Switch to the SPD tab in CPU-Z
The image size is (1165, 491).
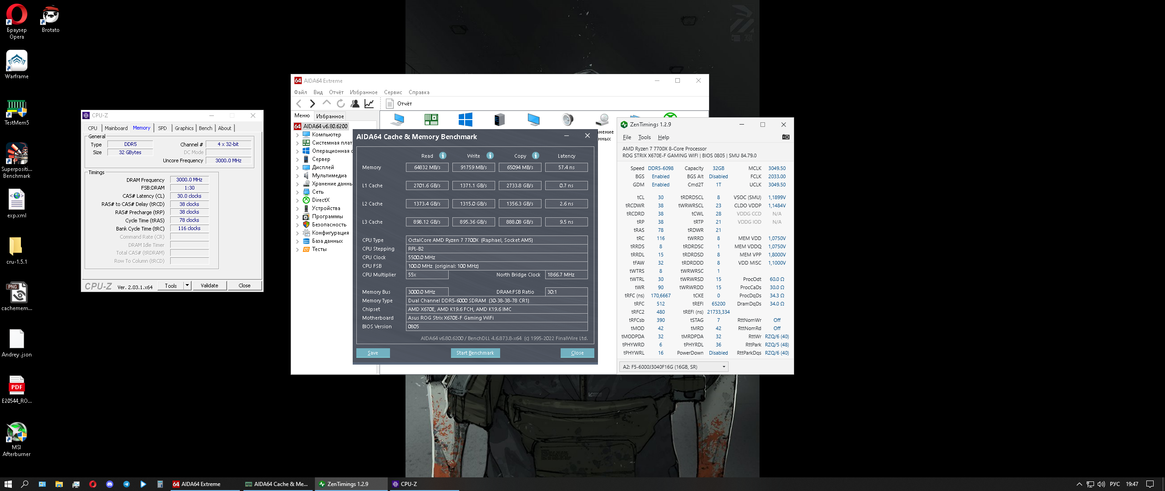pos(162,128)
